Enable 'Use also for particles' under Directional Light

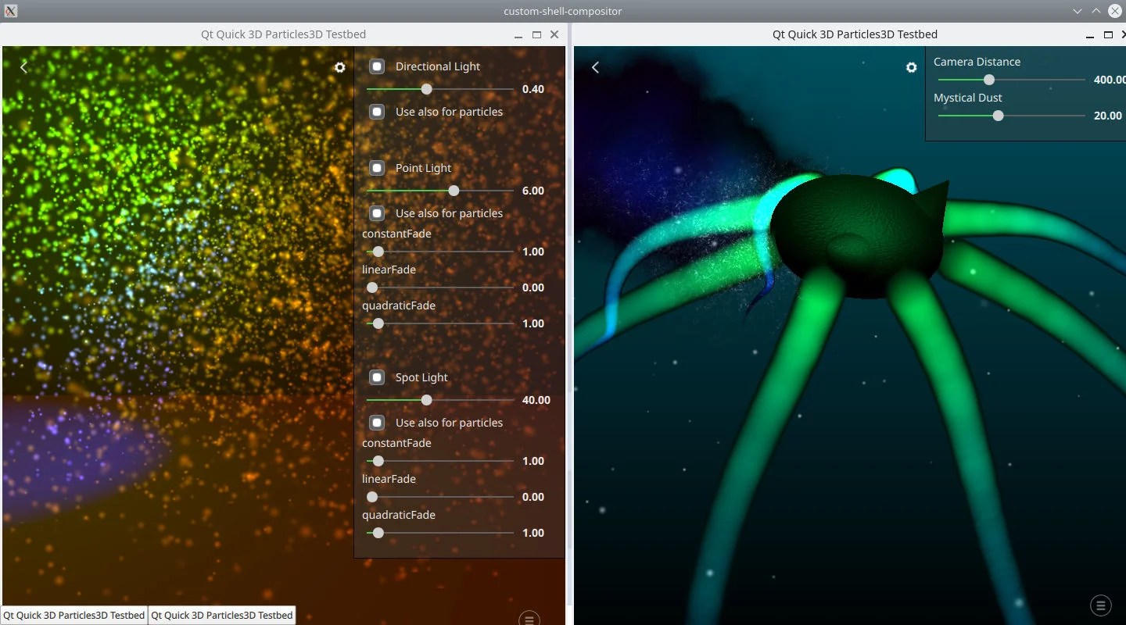pyautogui.click(x=377, y=112)
